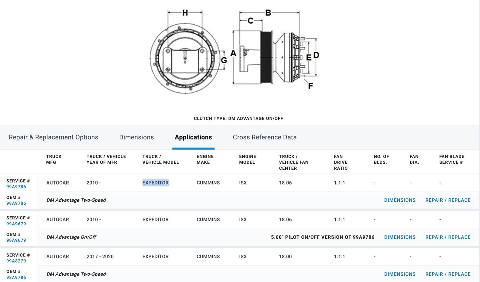Open REPAIR / REPLACE link in 99A9786 row
This screenshot has width=480, height=282.
point(448,200)
